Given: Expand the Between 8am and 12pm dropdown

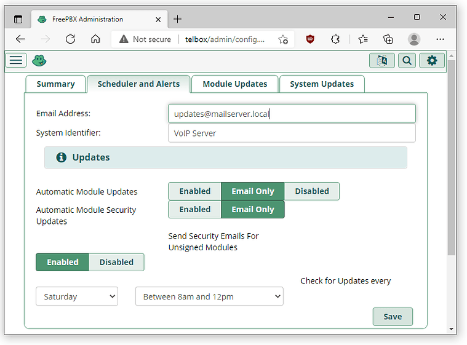Looking at the screenshot, I should [209, 296].
